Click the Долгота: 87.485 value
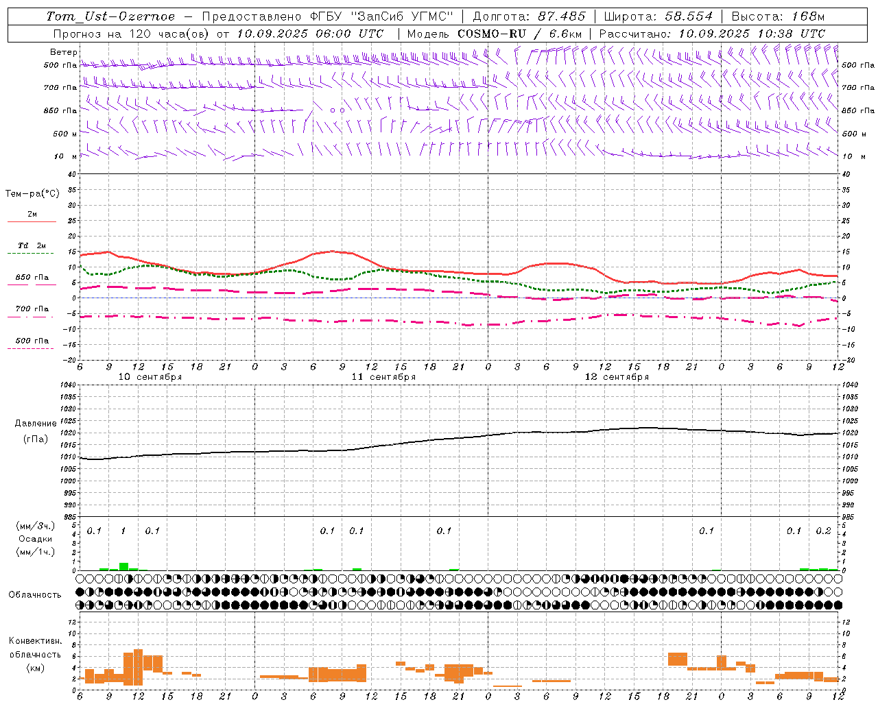This screenshot has height=702, width=878. point(530,16)
